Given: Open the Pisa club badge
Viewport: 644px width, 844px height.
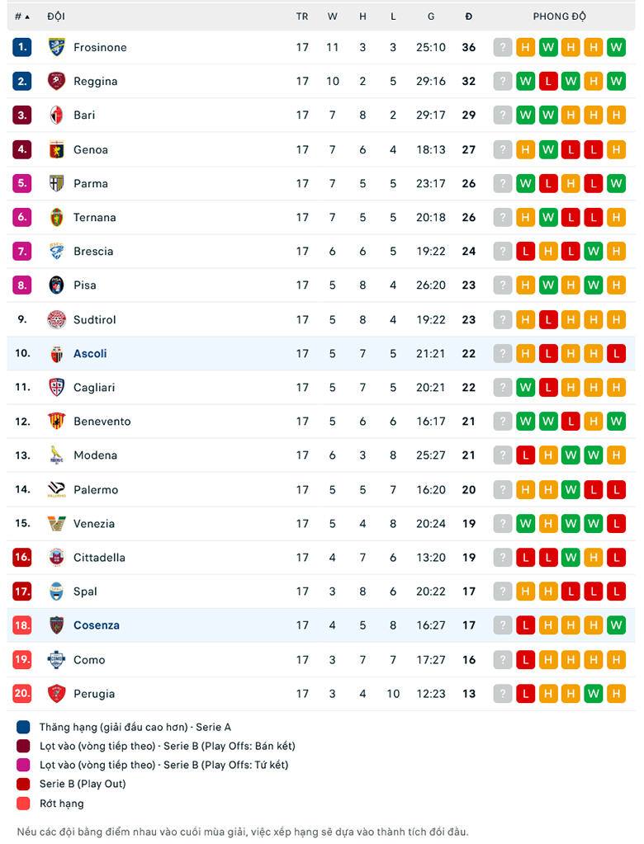Looking at the screenshot, I should point(56,285).
